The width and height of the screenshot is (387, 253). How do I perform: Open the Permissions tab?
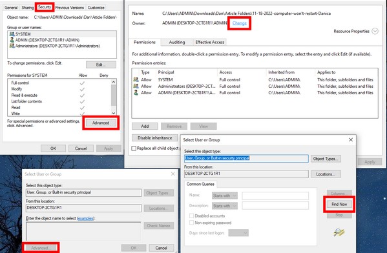coord(145,42)
